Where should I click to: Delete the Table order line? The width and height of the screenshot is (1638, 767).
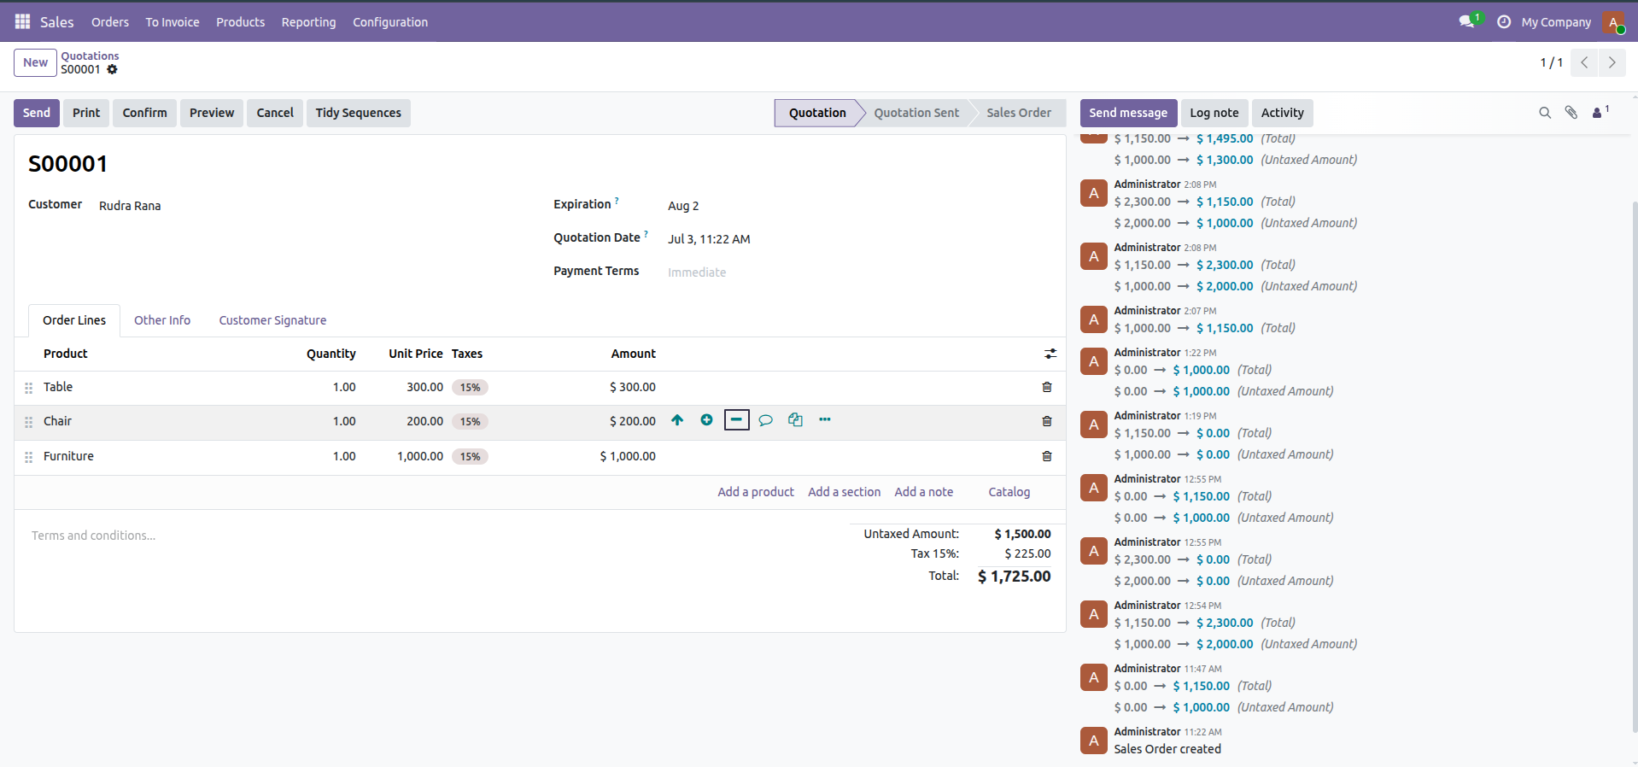1047,387
